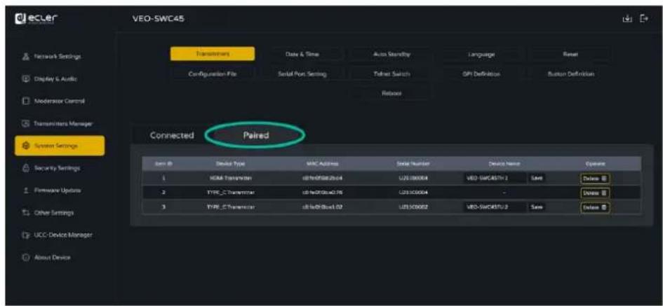
Task: Click the HDMI Transmitter device type cell
Action: pyautogui.click(x=230, y=178)
